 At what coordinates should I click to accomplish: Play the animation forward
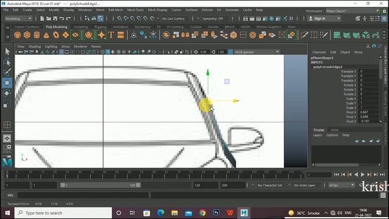pos(362,175)
